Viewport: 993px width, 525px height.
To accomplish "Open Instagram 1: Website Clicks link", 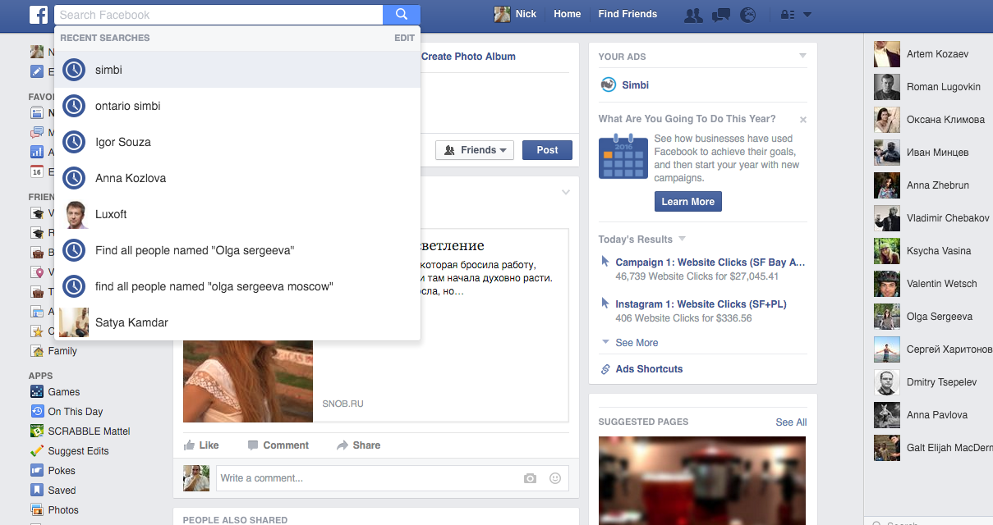I will [701, 304].
